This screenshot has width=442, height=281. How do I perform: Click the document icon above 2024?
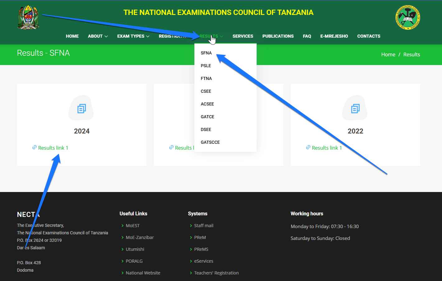(x=81, y=109)
